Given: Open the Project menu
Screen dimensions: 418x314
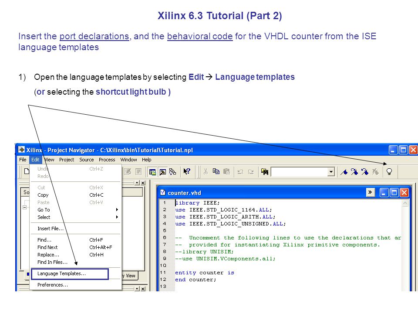Looking at the screenshot, I should (67, 160).
